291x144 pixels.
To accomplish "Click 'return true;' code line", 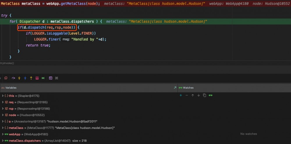I will click(x=38, y=45).
